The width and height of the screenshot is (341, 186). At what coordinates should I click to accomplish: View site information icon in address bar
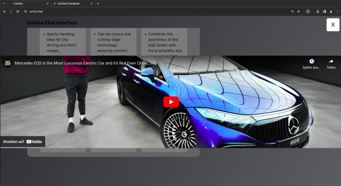[25, 11]
